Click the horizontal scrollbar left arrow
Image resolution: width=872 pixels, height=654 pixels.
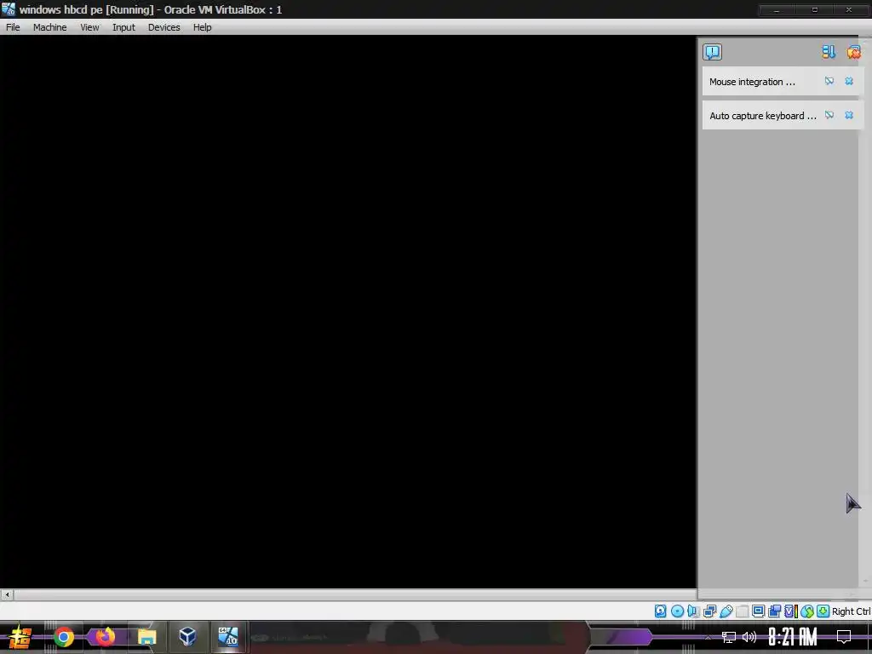(x=7, y=594)
